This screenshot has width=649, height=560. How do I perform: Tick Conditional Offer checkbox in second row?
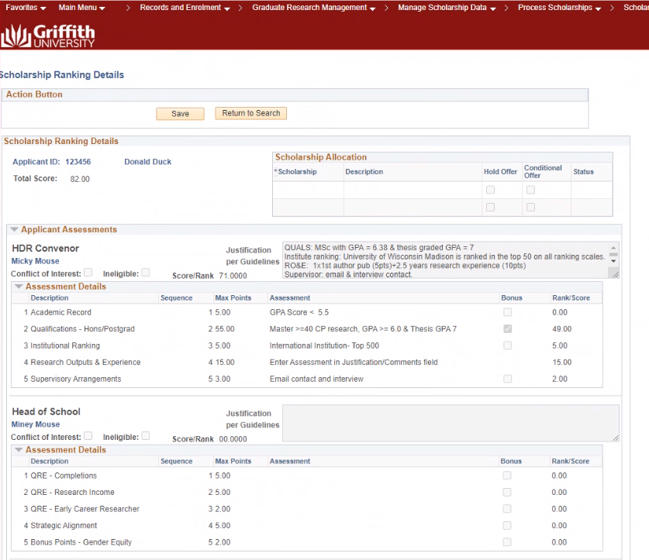click(x=531, y=208)
